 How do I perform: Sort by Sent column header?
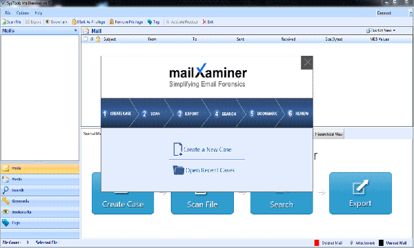[240, 39]
